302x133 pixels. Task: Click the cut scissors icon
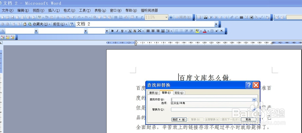[58, 17]
